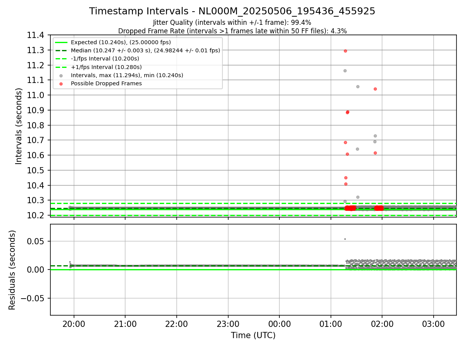Image resolution: width=465 pixels, height=349 pixels.
Task: Click the "Time (UTC)" x-axis label
Action: tap(253, 335)
